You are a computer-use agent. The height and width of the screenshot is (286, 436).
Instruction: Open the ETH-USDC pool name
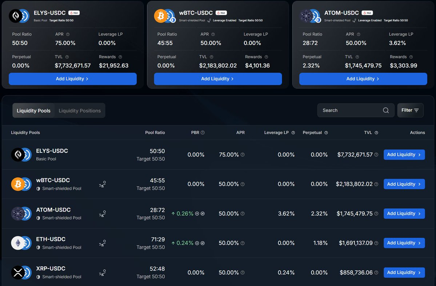click(51, 239)
